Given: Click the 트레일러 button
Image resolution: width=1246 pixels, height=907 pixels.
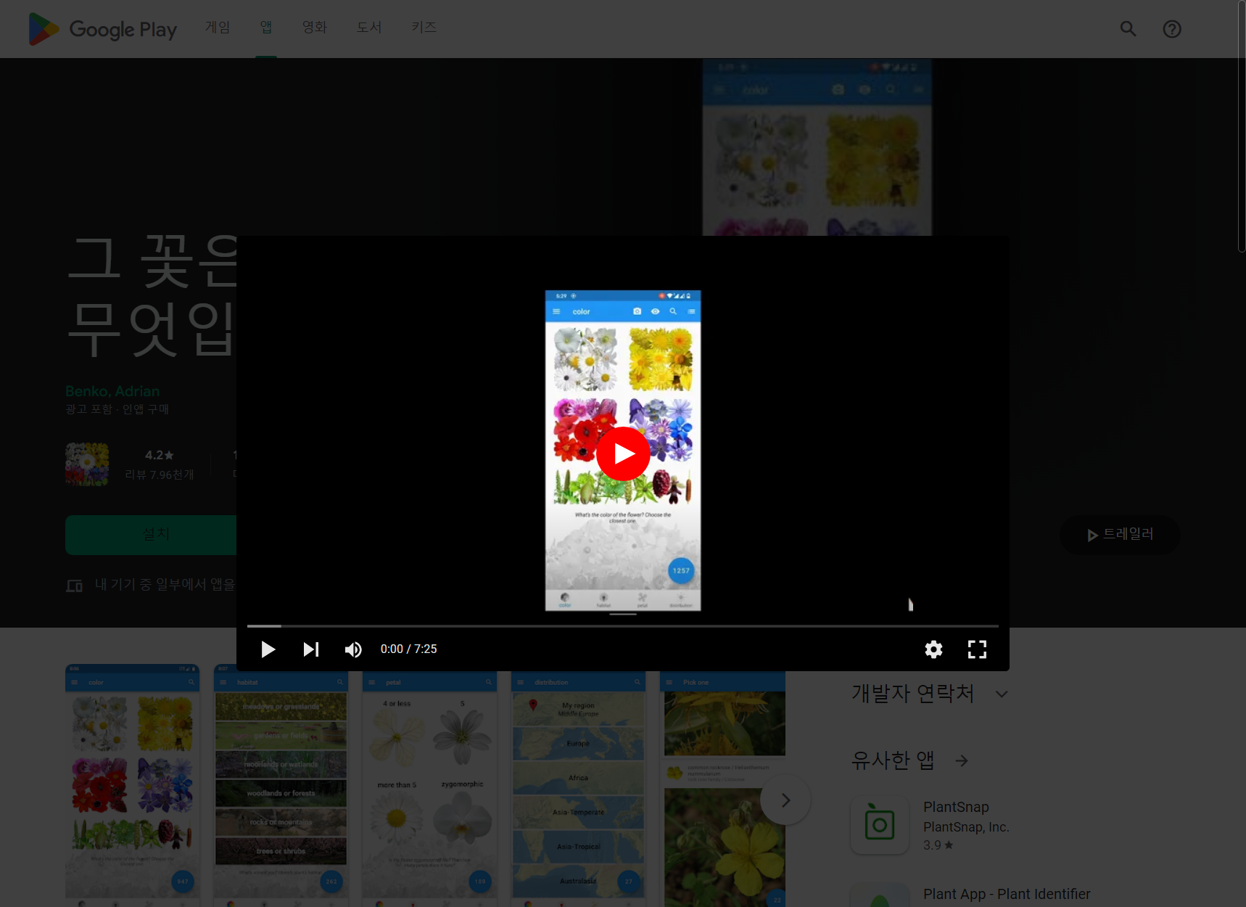Looking at the screenshot, I should point(1120,535).
